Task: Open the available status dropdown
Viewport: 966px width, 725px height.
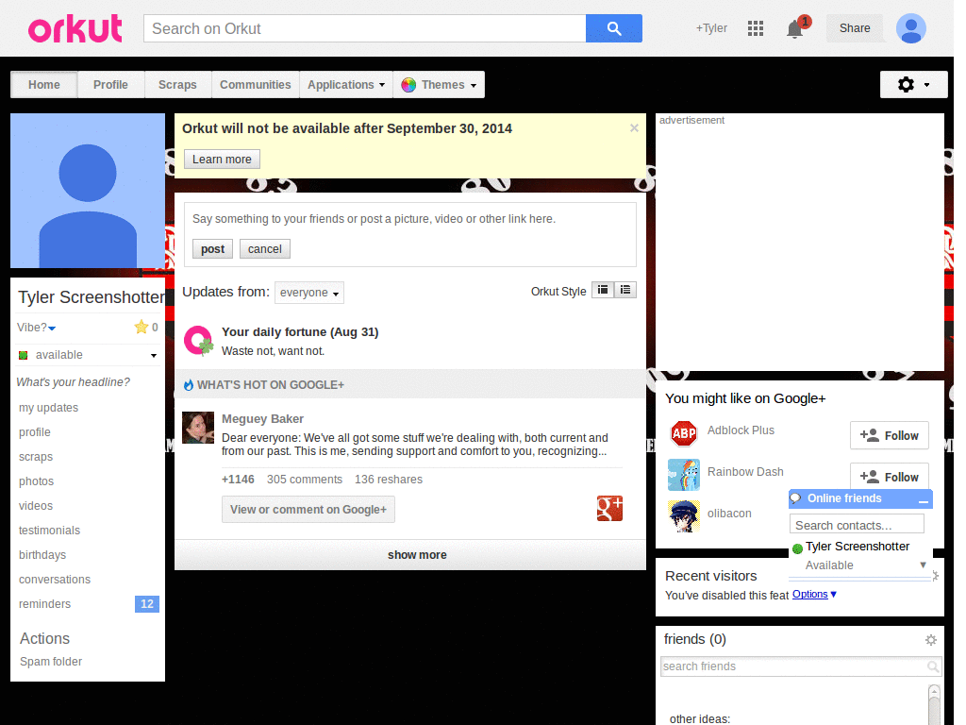Action: point(154,356)
